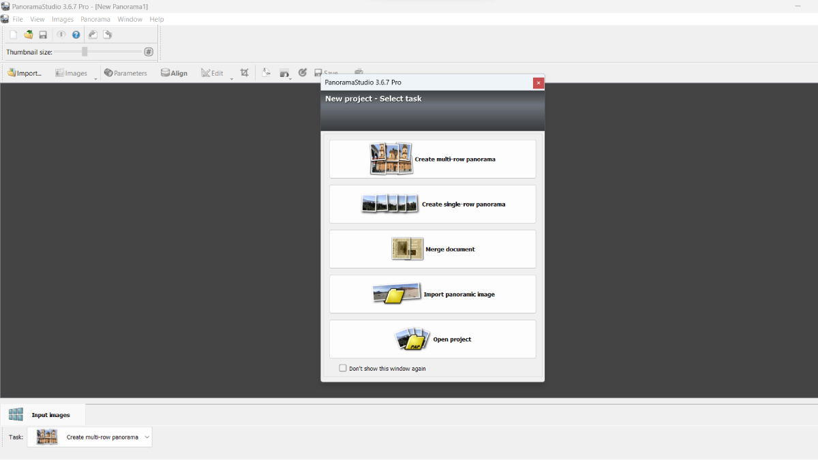This screenshot has height=460, width=818.
Task: Enable "Don't show this window again" checkbox
Action: click(343, 368)
